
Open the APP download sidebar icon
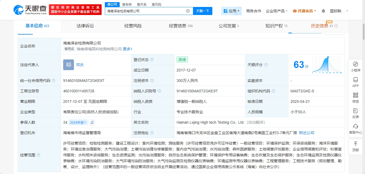355,82
